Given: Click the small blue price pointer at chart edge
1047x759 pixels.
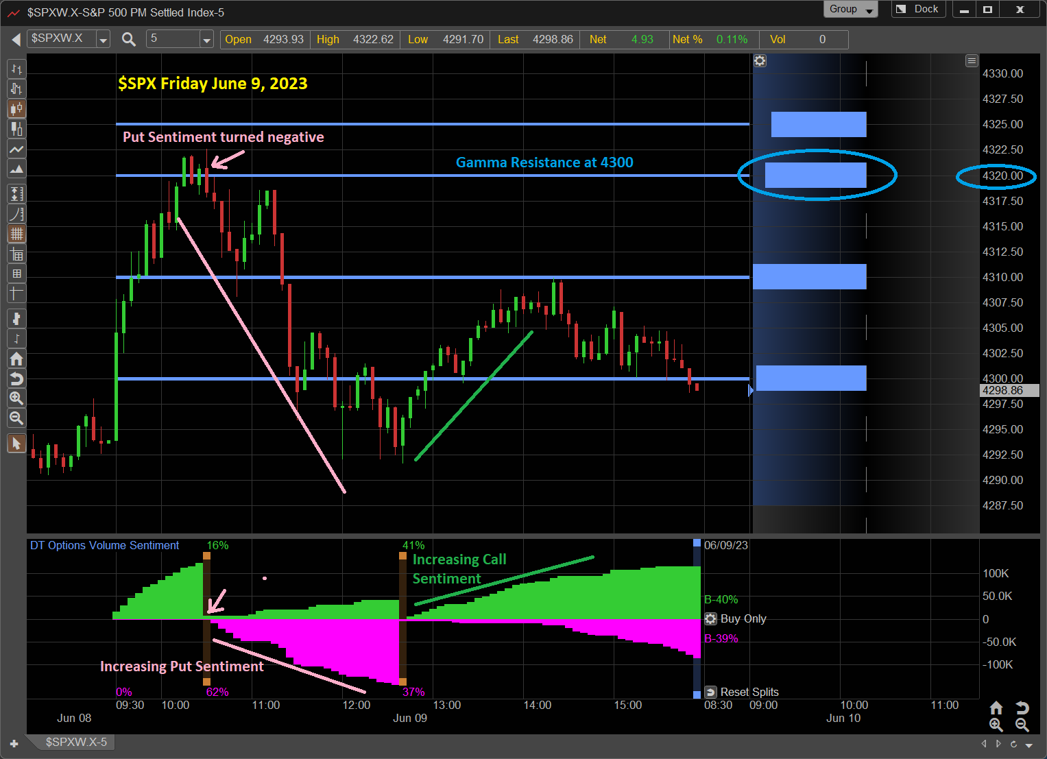Looking at the screenshot, I should tap(751, 390).
